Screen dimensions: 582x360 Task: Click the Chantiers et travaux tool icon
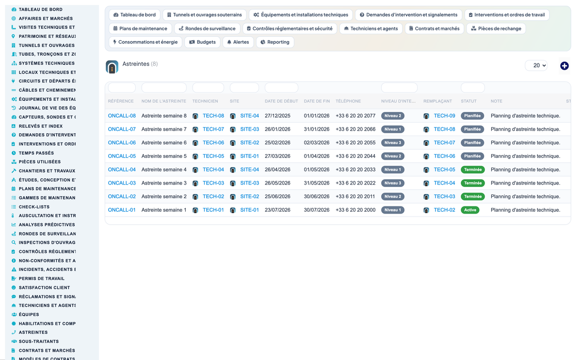(14, 171)
